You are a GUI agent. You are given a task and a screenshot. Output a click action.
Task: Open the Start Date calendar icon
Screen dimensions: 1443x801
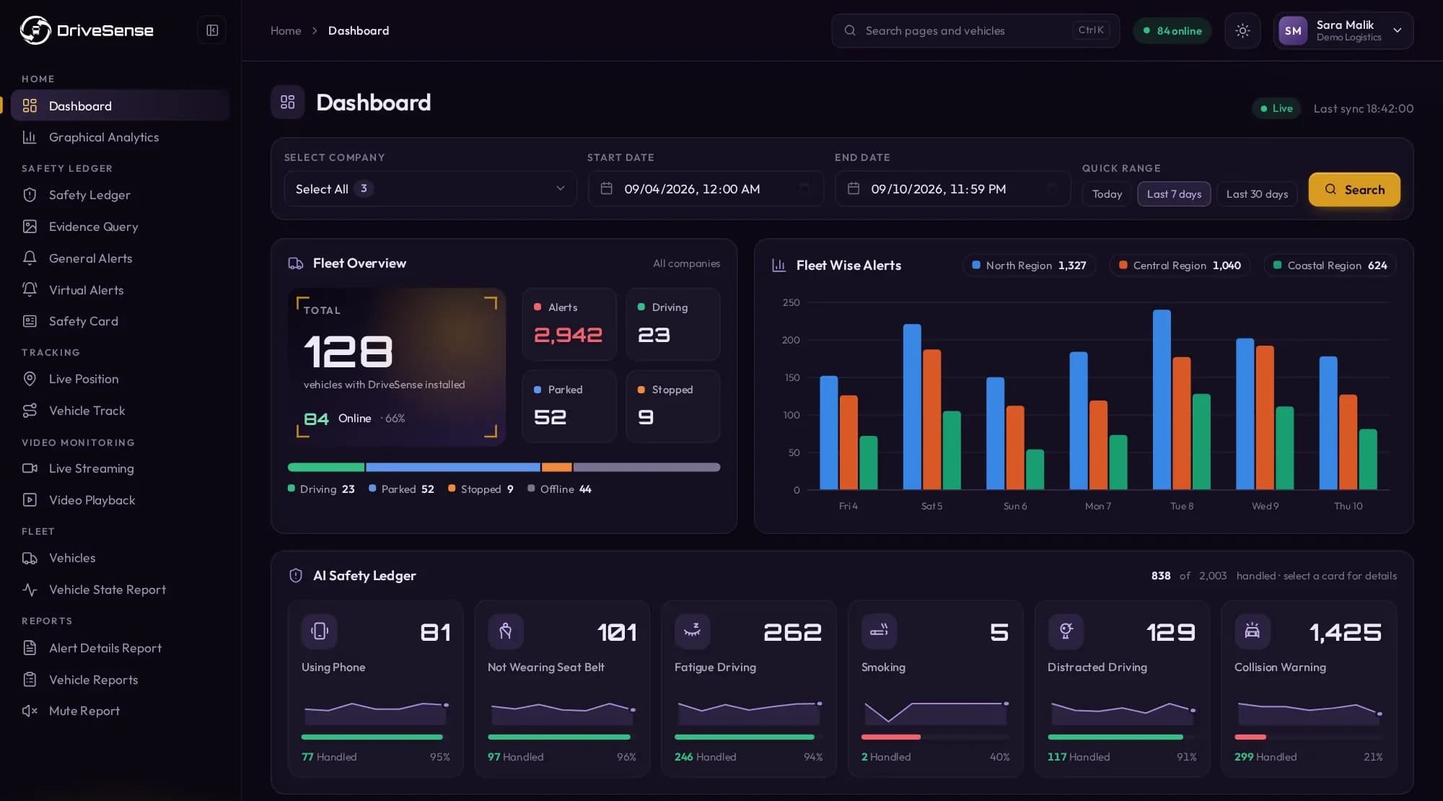(x=607, y=188)
